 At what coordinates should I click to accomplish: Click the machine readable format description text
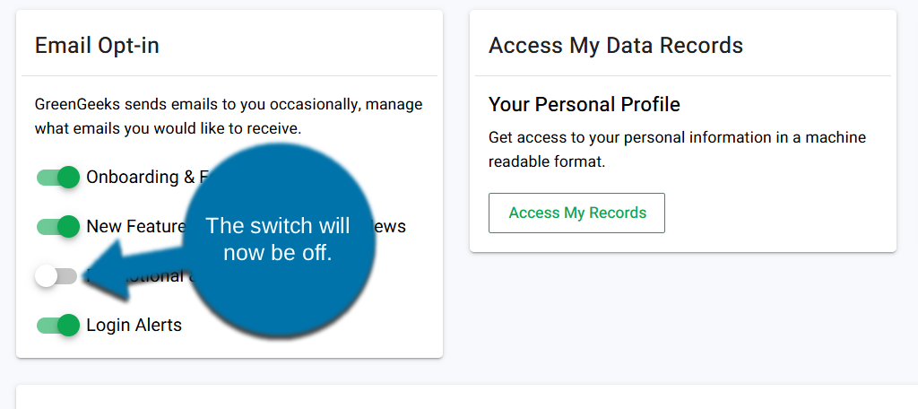click(677, 150)
